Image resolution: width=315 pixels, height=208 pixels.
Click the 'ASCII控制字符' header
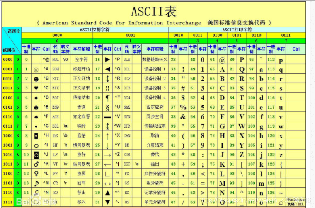tap(94, 30)
